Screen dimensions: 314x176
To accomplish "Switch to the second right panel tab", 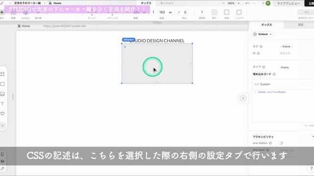I will click(x=300, y=25).
